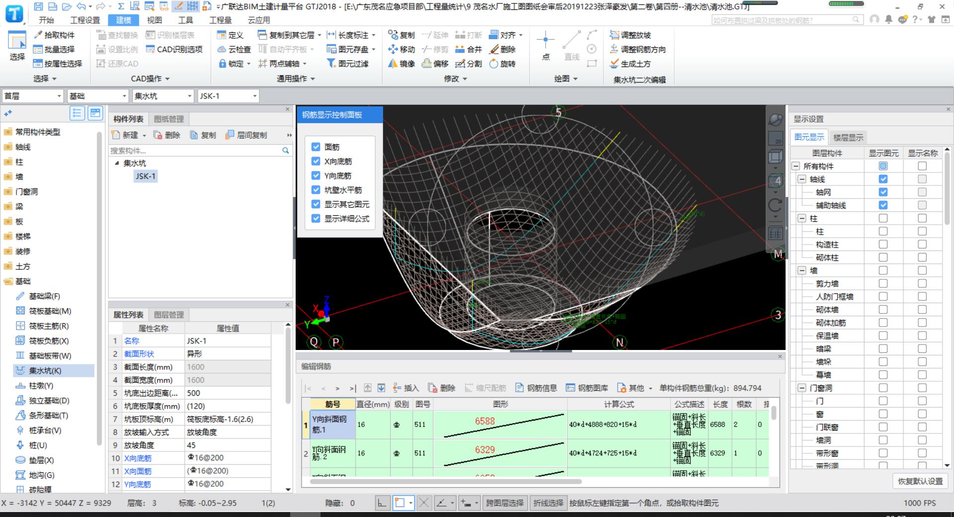The width and height of the screenshot is (954, 517).
Task: Click the 复制 copy tool in 修改 group
Action: pos(401,35)
